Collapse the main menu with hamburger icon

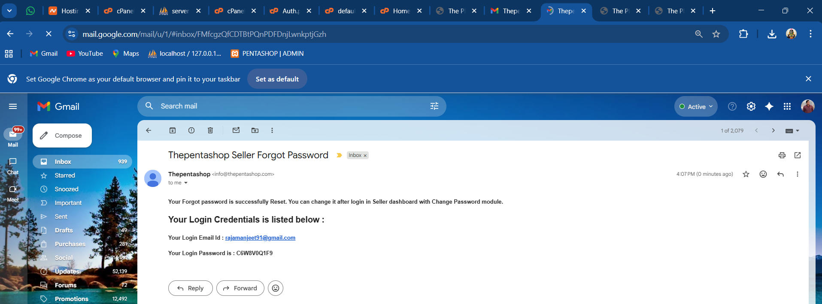click(13, 106)
